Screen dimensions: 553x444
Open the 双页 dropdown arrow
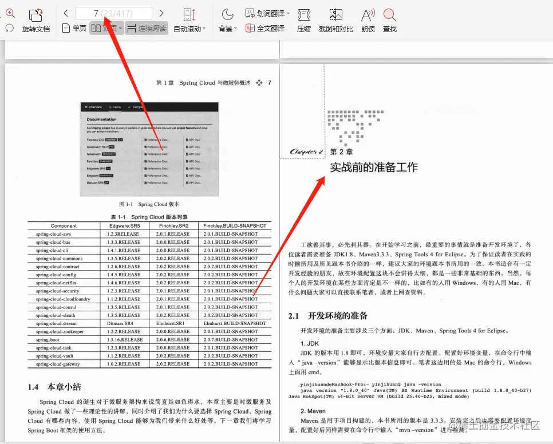click(x=121, y=28)
